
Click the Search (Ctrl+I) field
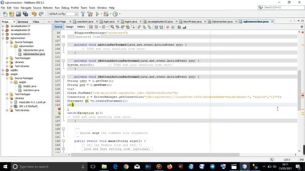[x=281, y=8]
